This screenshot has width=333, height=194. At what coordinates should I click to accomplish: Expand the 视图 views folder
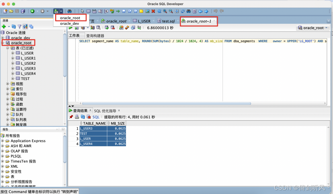[7, 84]
